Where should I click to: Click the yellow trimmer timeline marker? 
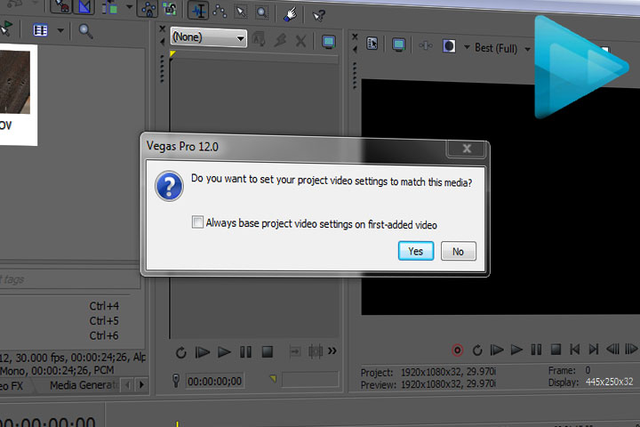coord(172,53)
